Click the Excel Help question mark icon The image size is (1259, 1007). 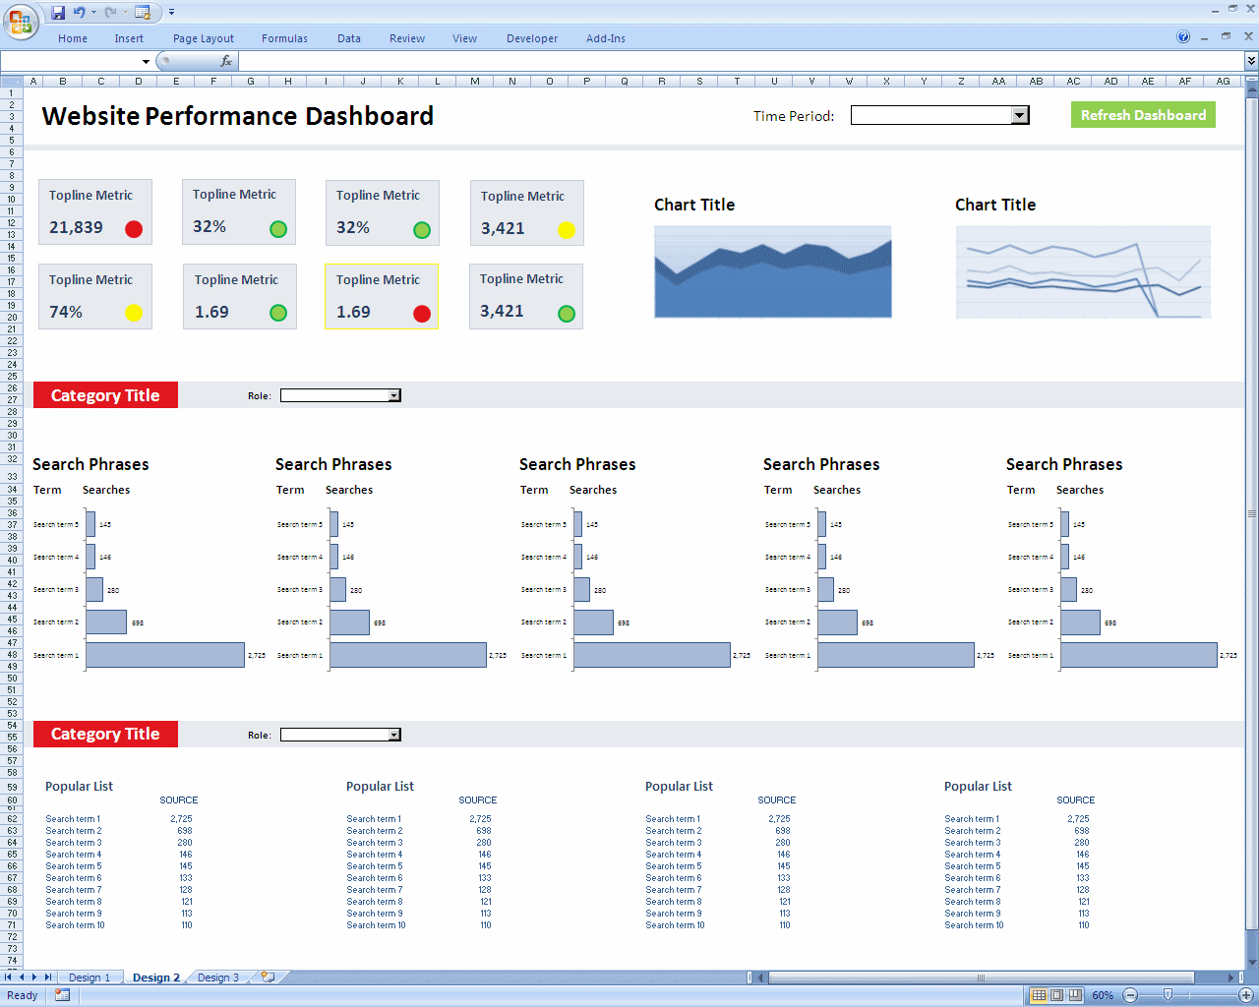pos(1183,37)
